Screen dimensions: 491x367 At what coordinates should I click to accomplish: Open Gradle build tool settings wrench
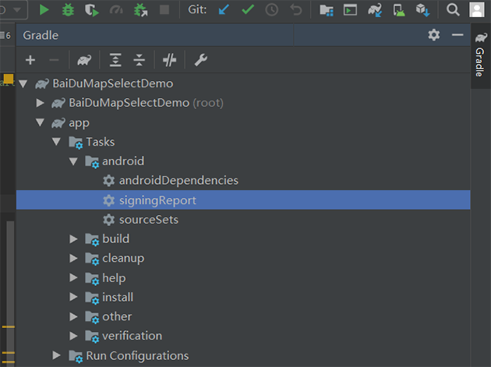click(200, 60)
